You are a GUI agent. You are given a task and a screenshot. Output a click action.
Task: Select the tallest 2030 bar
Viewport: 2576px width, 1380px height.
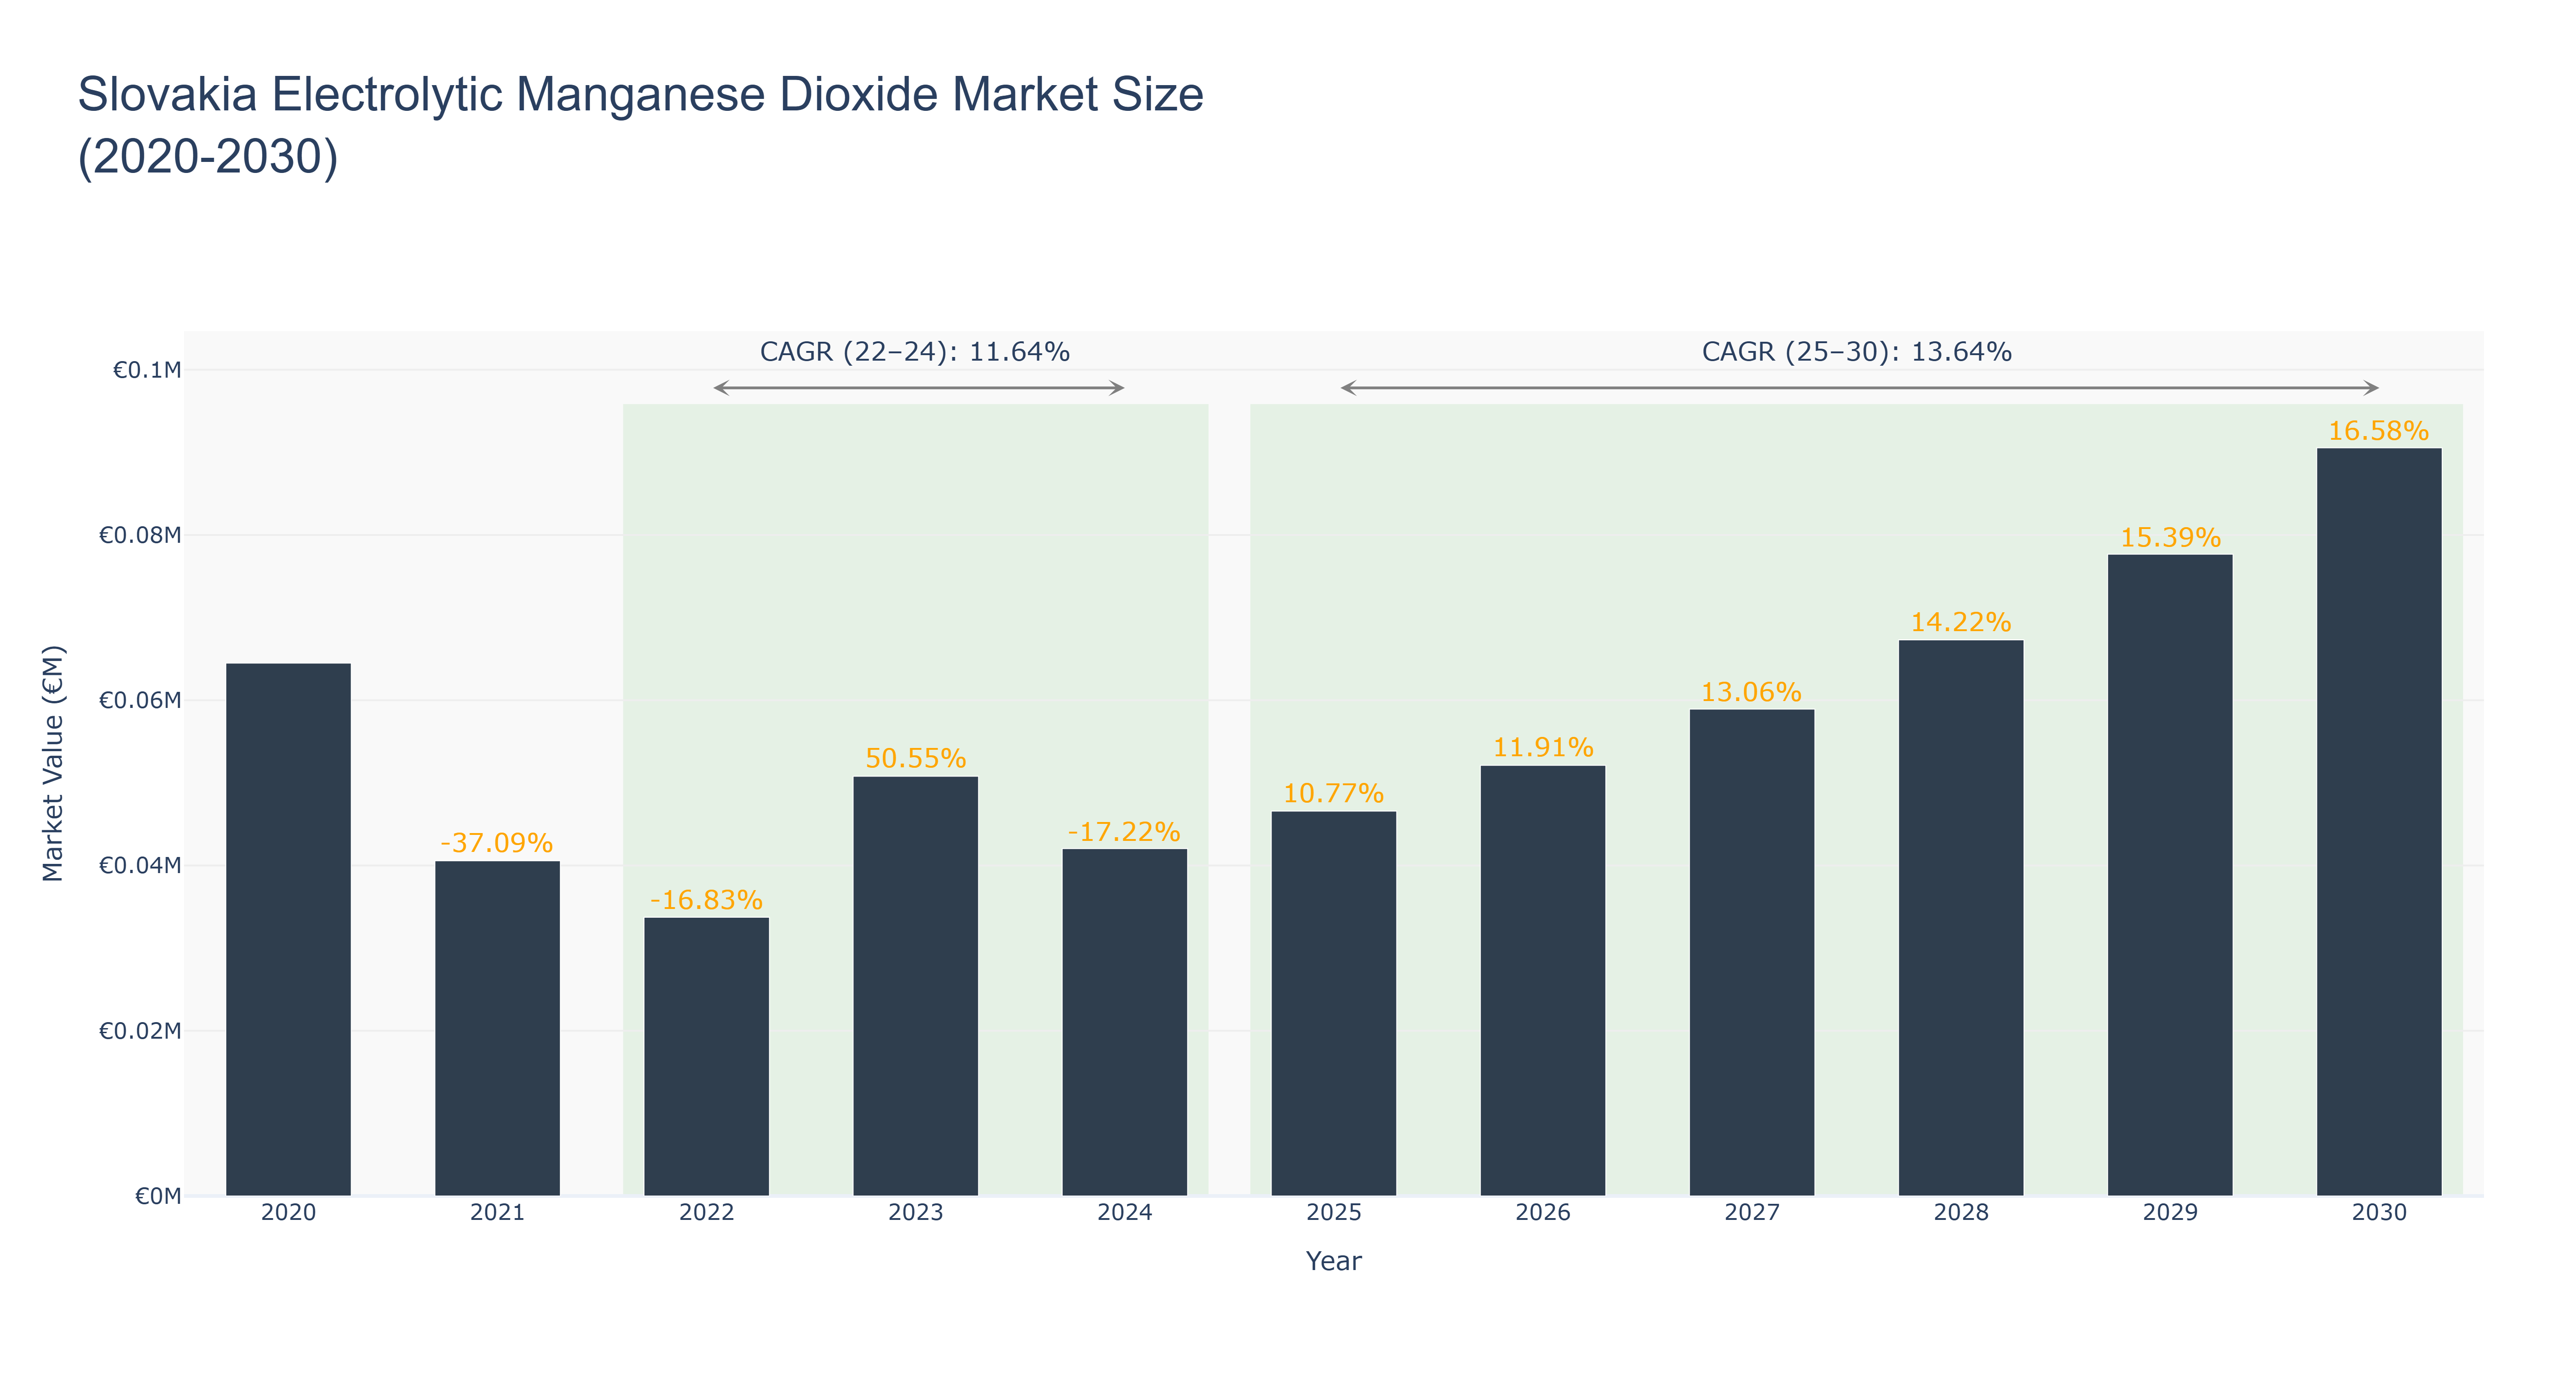tap(2378, 821)
